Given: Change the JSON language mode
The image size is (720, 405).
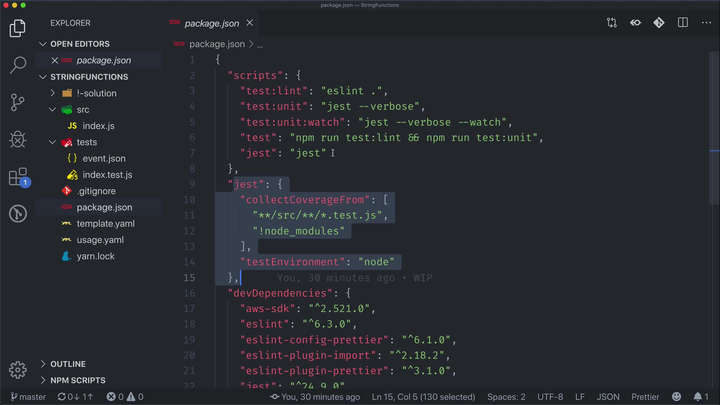Looking at the screenshot, I should (608, 397).
